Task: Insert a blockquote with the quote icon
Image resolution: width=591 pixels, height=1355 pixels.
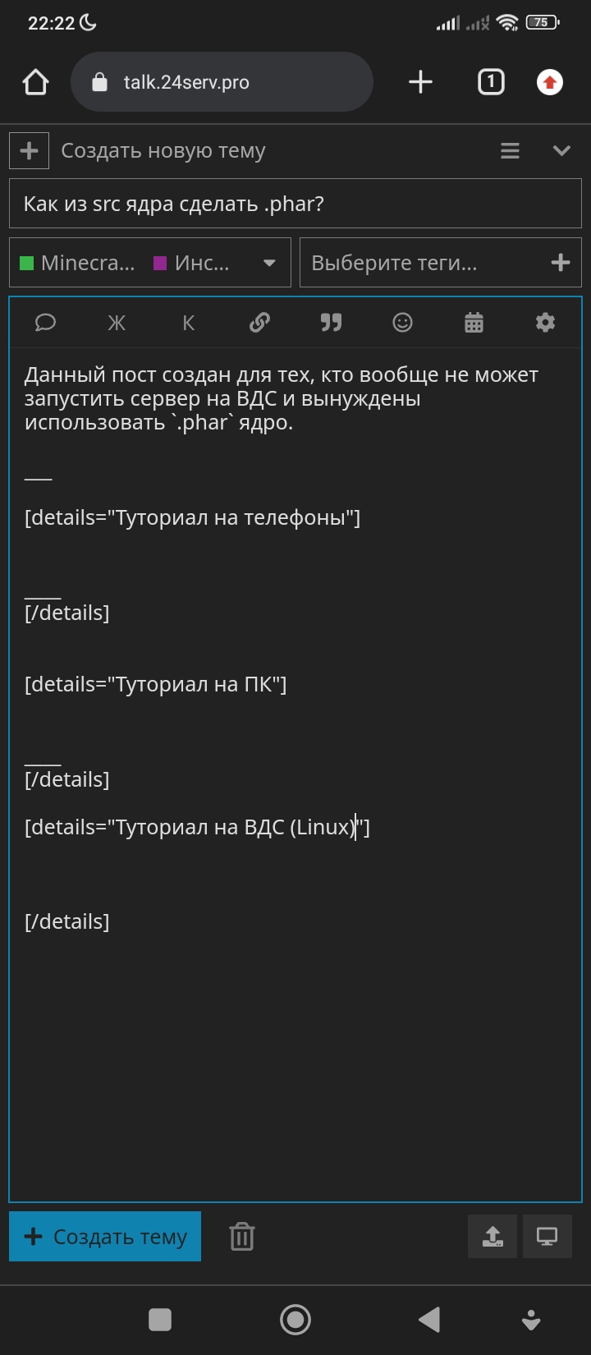Action: pos(331,323)
